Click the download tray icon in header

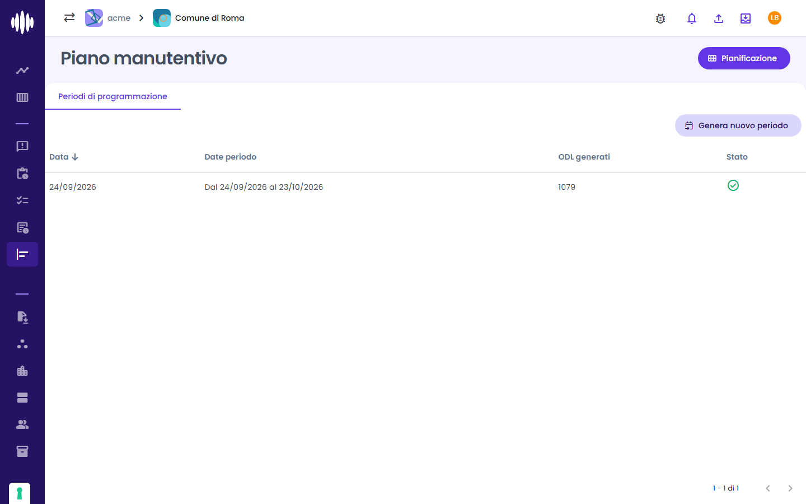746,18
